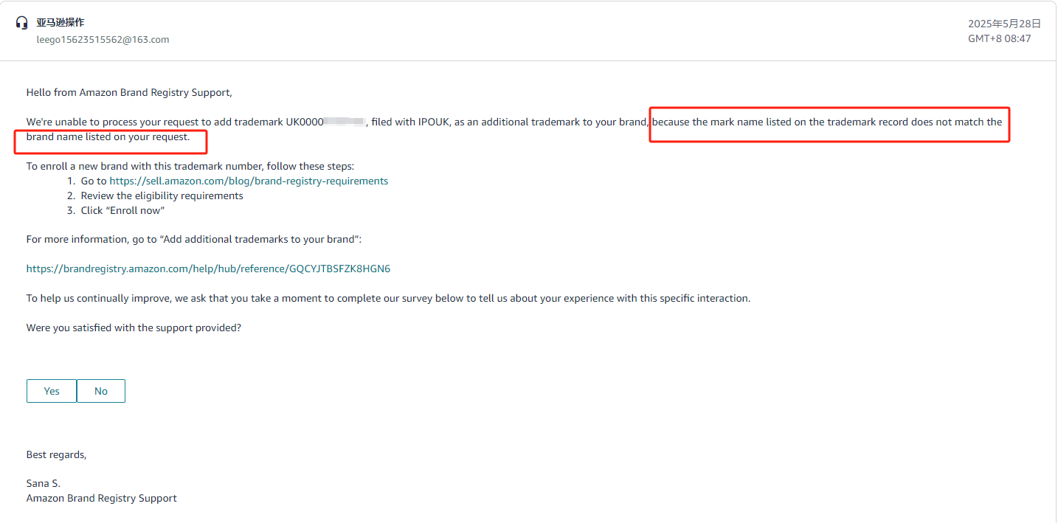Viewport: 1058px width, 523px height.
Task: Click the step "Review the eligibility requirements"
Action: click(x=162, y=195)
